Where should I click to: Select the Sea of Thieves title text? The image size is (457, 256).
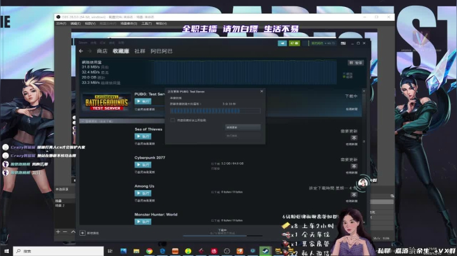pyautogui.click(x=149, y=129)
